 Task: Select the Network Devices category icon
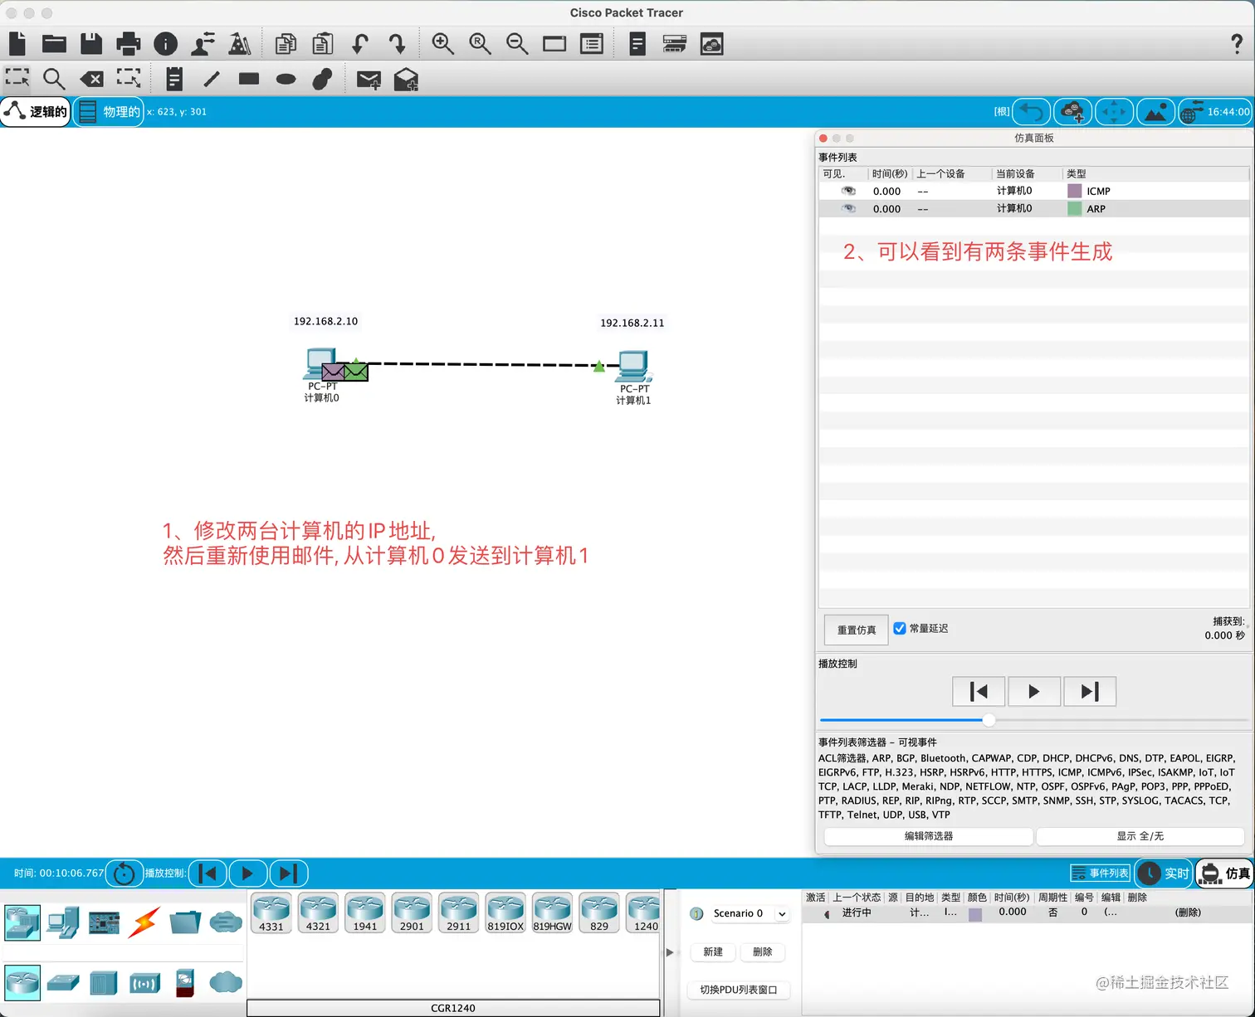22,922
